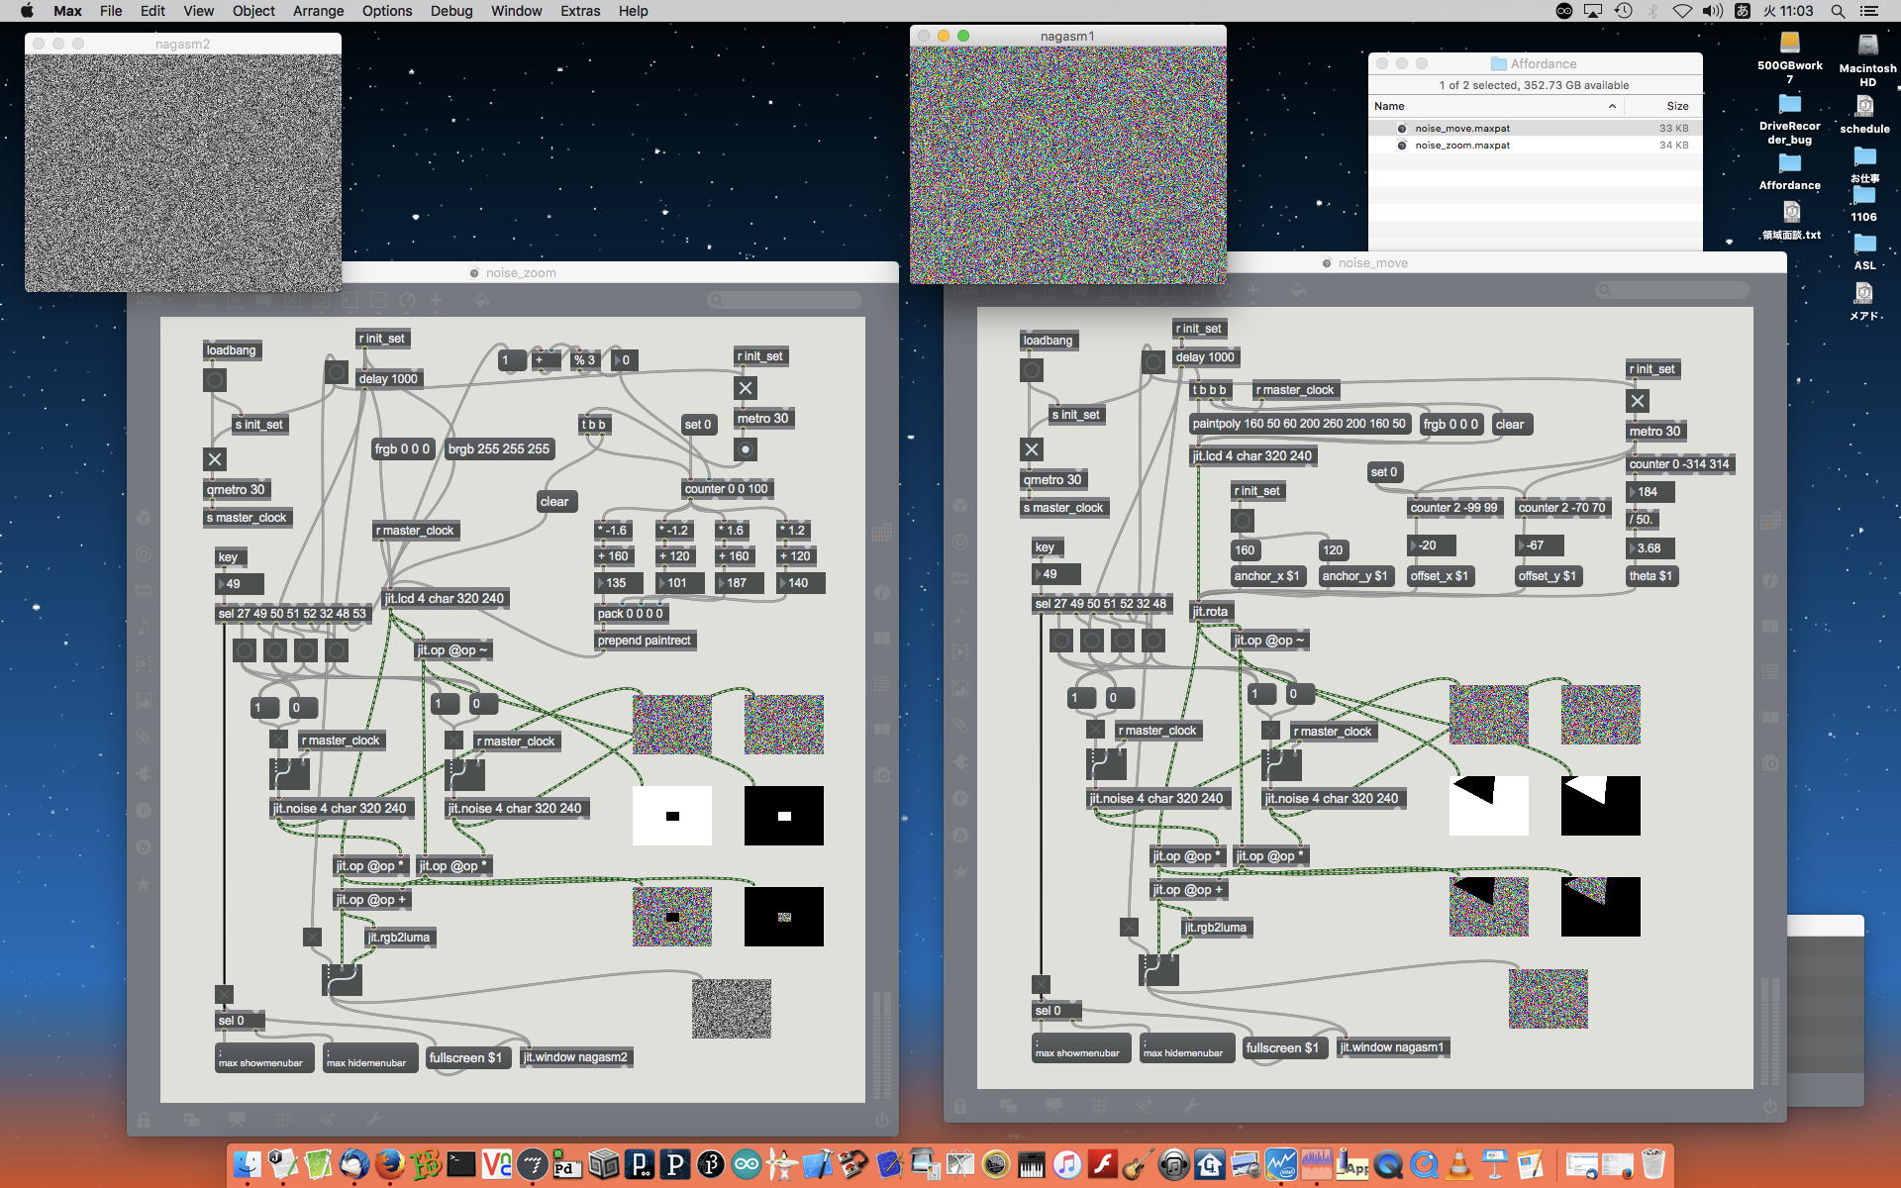This screenshot has width=1901, height=1188.
Task: Open new view icon in noise_zoom toolbar
Action: 191,1120
